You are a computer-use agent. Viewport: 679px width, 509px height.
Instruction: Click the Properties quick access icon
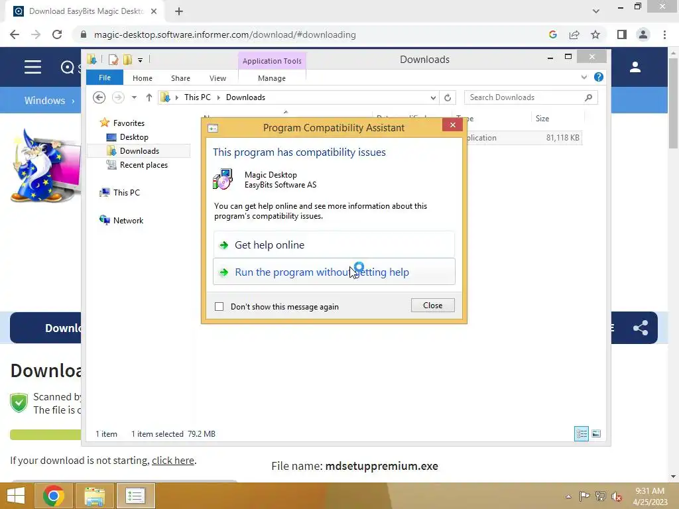(113, 60)
